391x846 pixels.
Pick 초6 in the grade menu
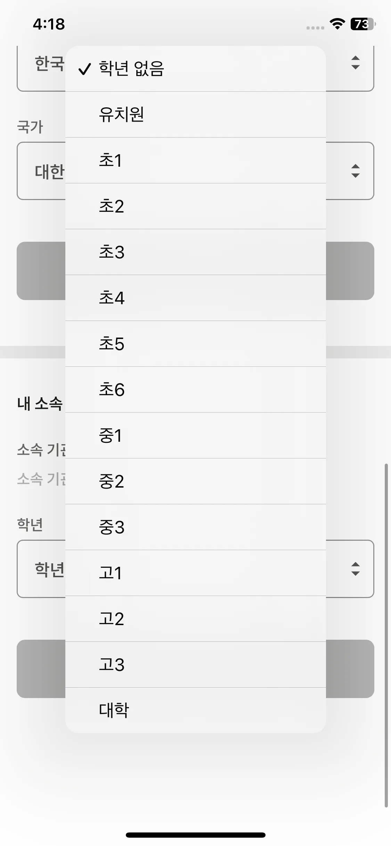pyautogui.click(x=195, y=389)
